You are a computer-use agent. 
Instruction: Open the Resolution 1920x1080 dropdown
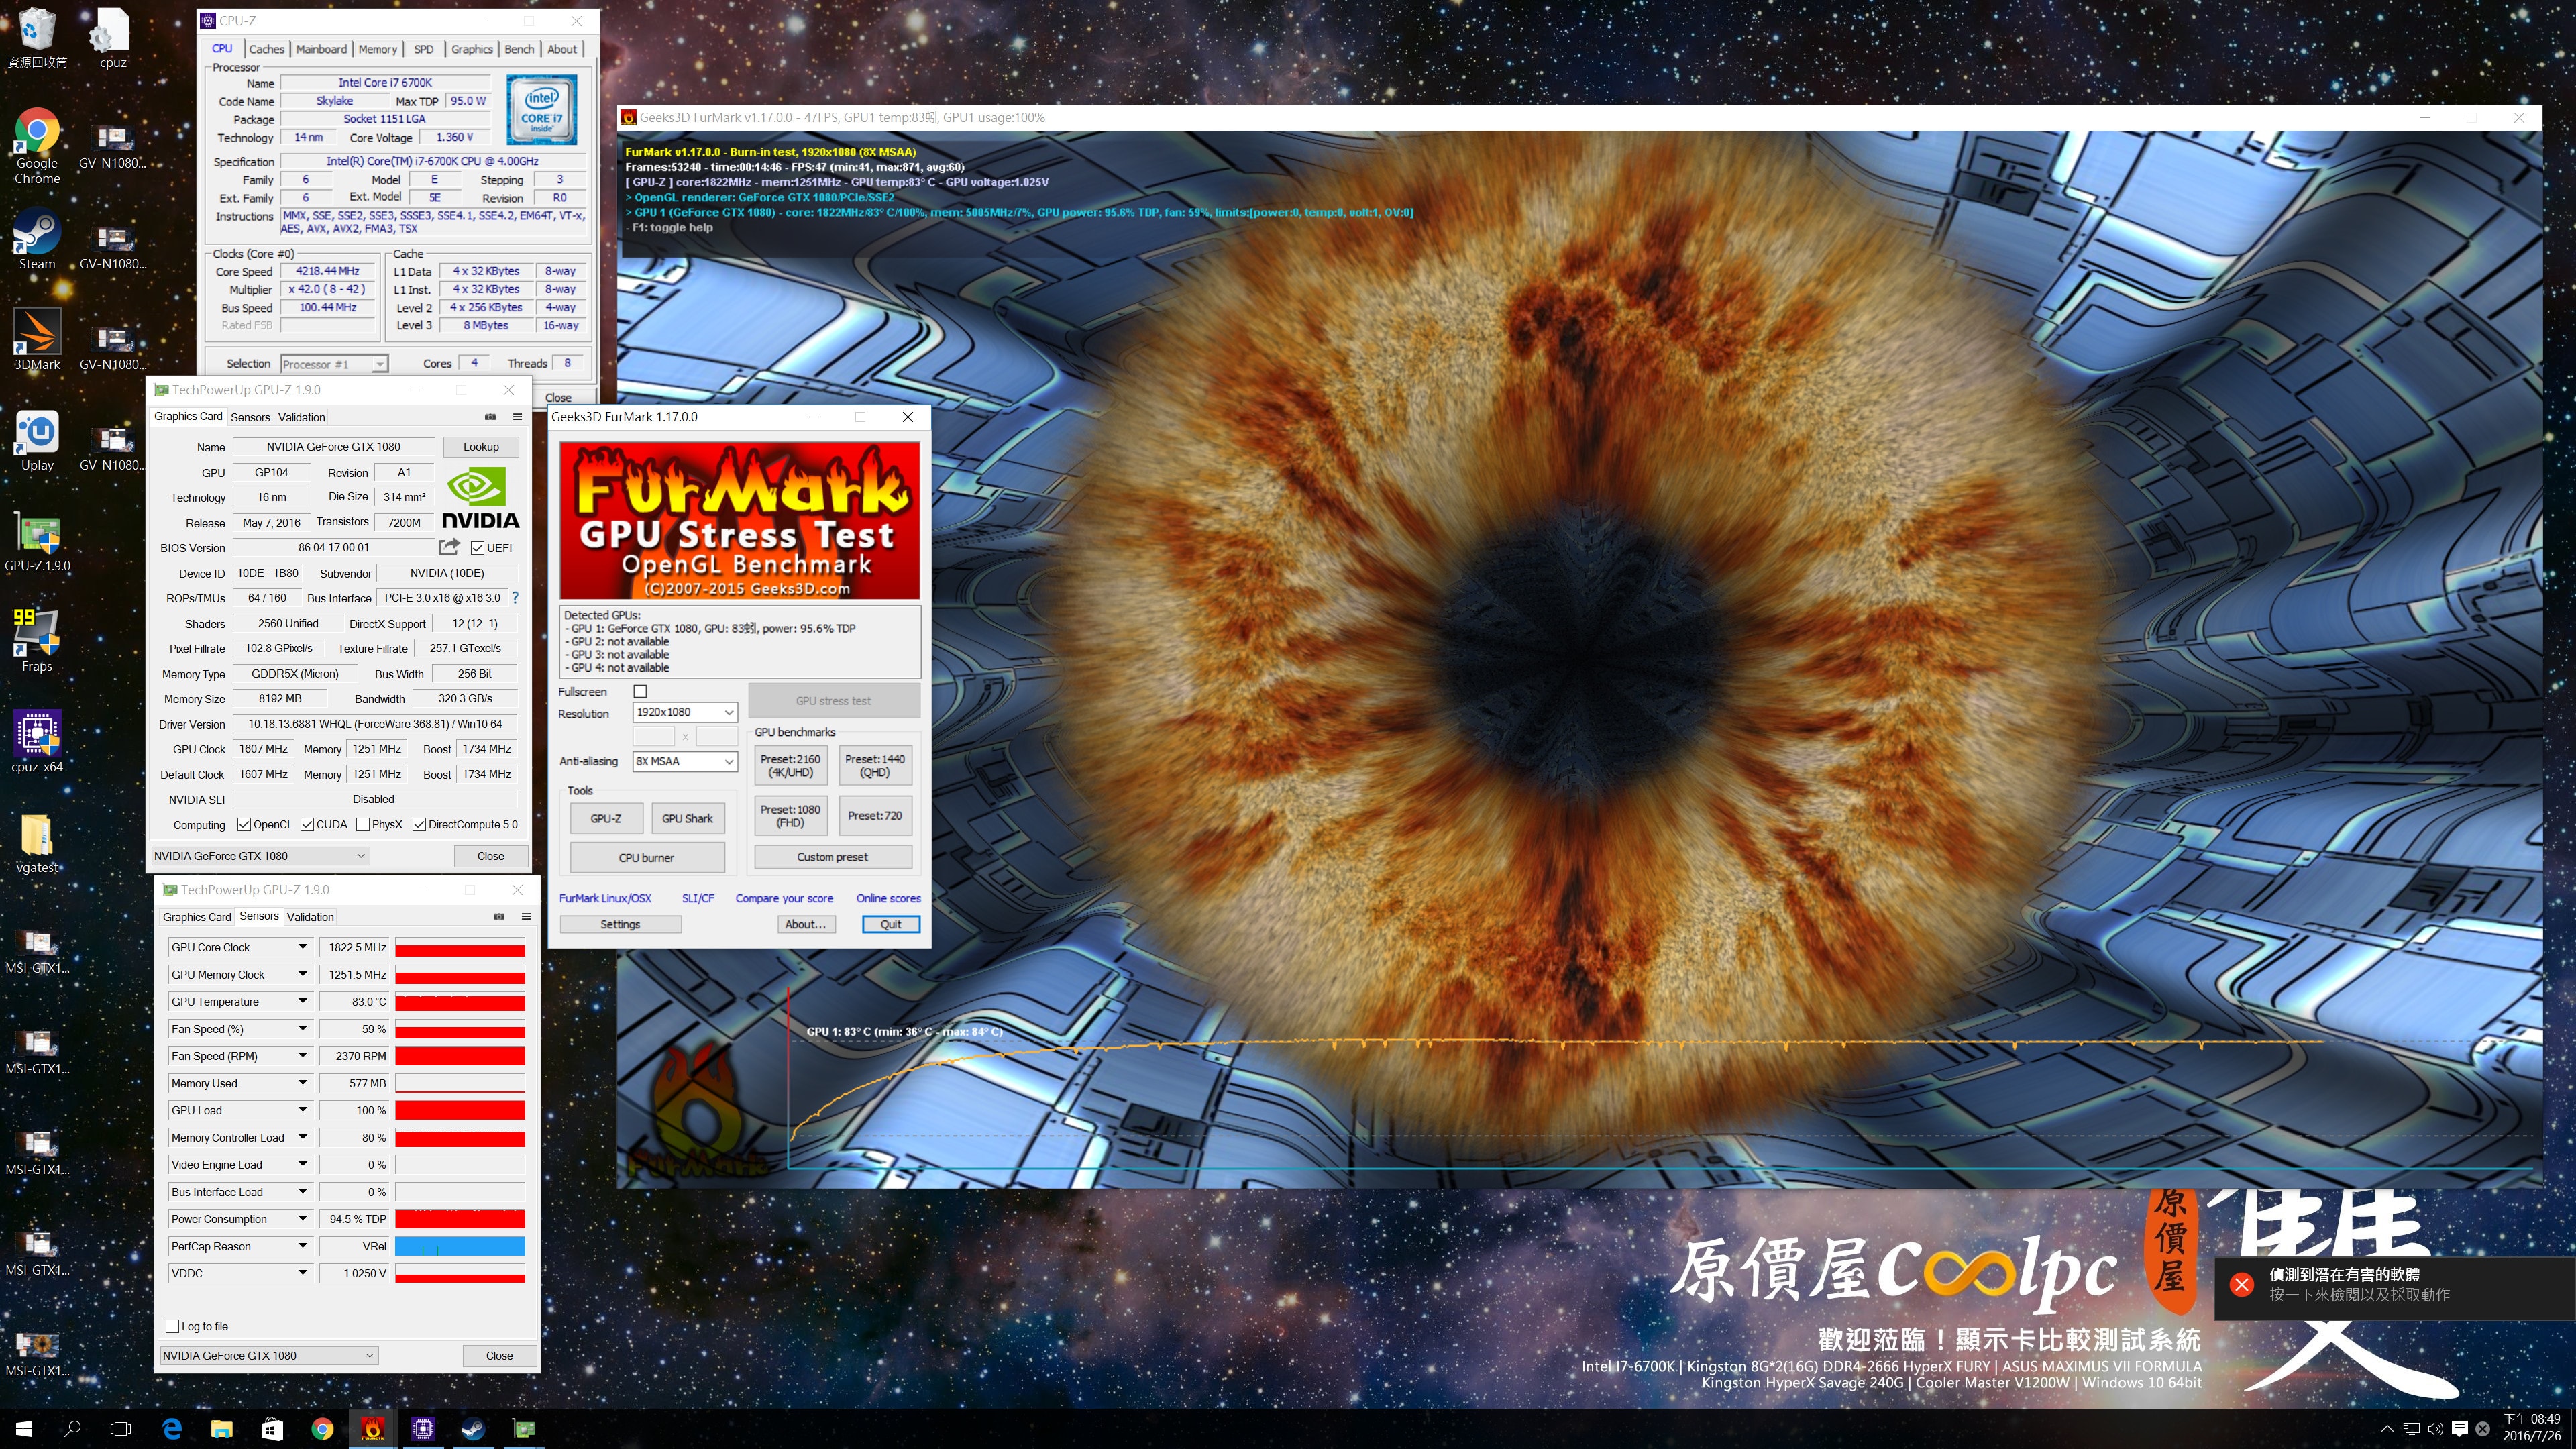point(685,712)
